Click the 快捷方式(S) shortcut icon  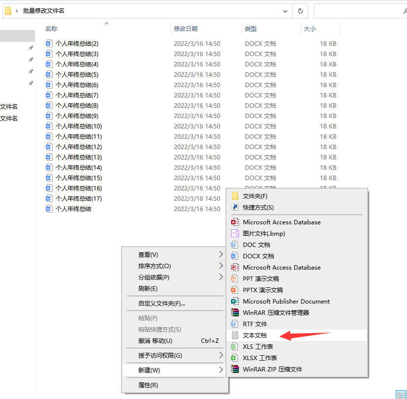click(x=235, y=207)
